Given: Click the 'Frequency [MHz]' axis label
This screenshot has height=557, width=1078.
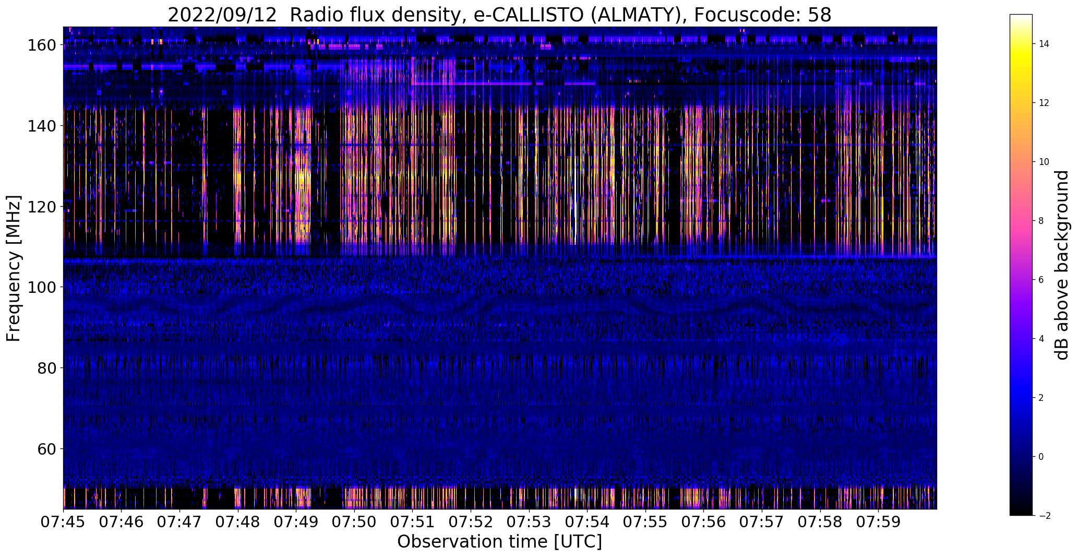Looking at the screenshot, I should click(14, 268).
